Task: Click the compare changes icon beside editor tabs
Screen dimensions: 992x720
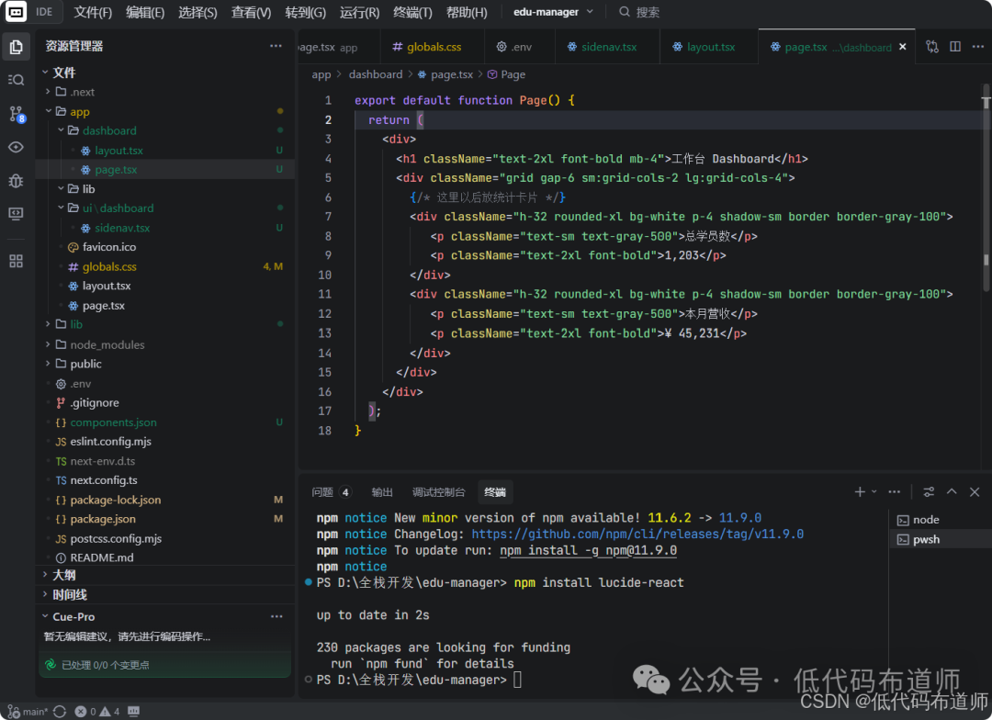Action: (x=932, y=47)
